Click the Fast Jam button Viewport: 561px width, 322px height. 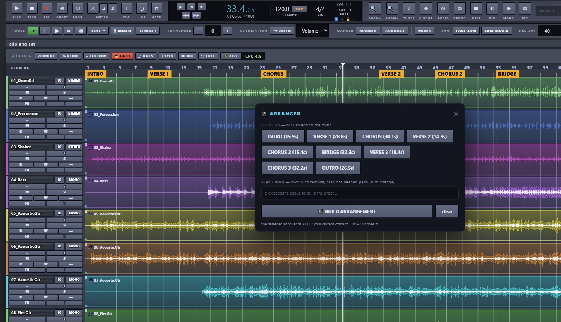[x=466, y=31]
